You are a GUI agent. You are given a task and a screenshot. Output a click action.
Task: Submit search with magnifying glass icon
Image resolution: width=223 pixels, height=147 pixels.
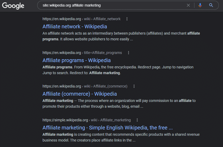pyautogui.click(x=211, y=6)
